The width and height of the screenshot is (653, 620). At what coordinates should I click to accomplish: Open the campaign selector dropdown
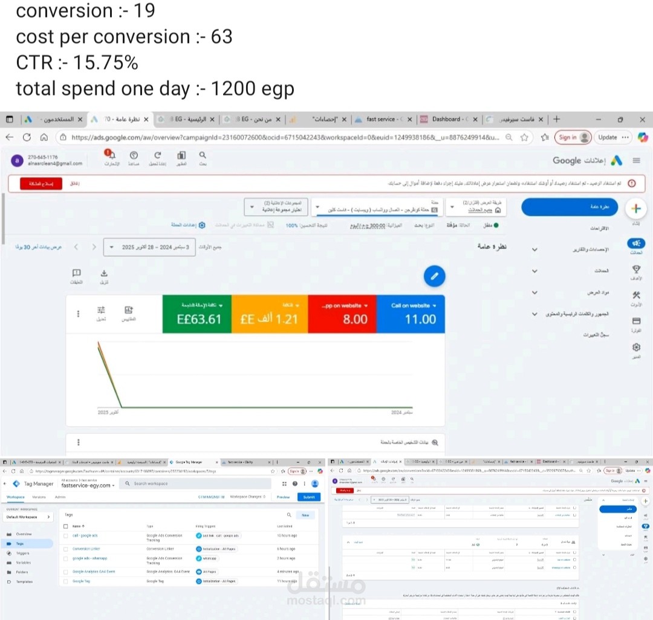378,207
